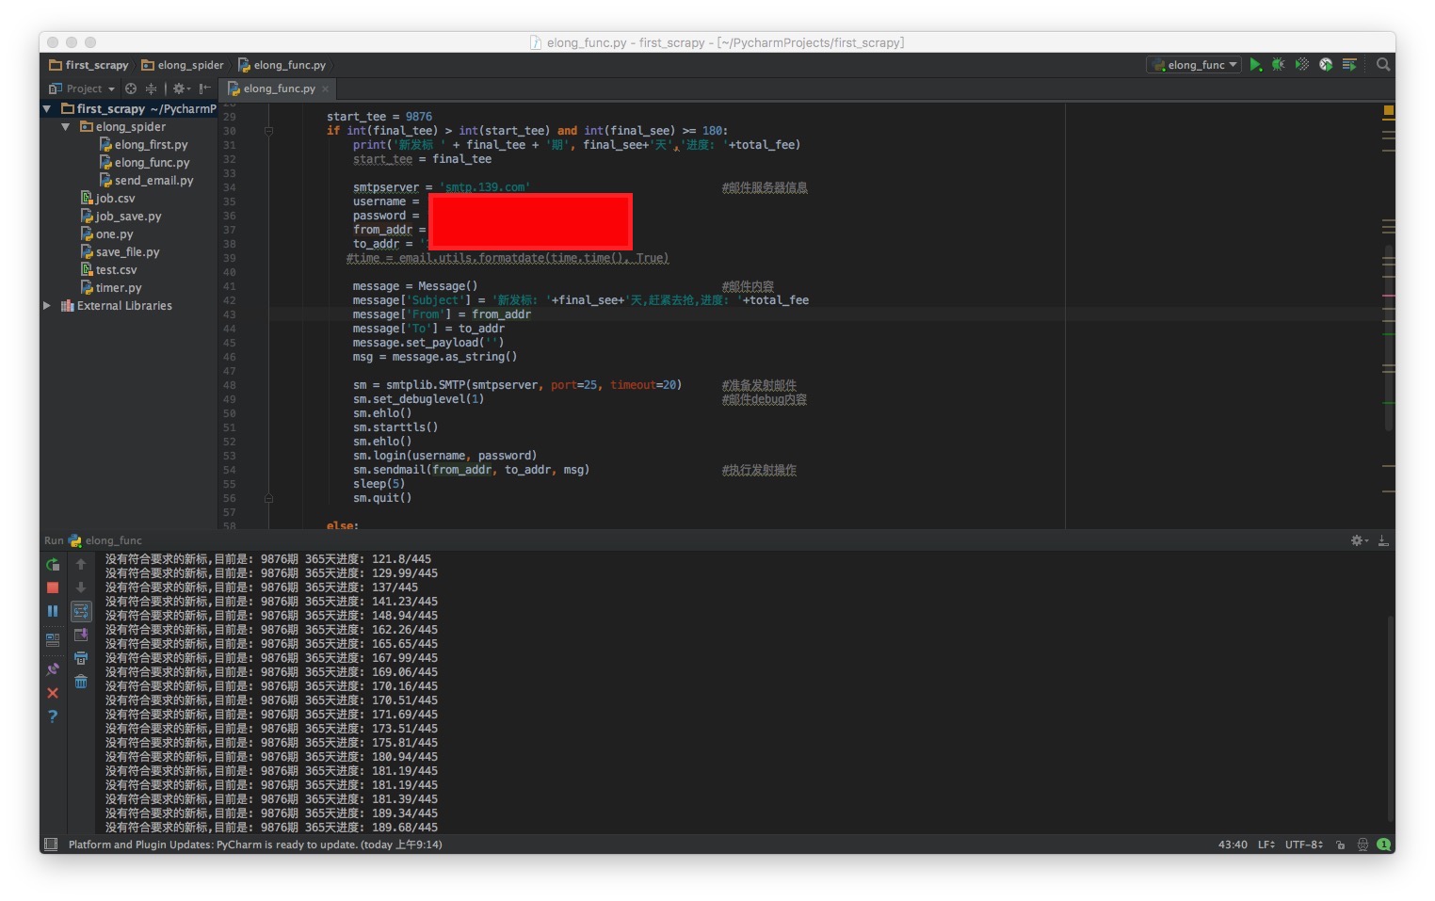1435x901 pixels.
Task: Expand External Libraries node
Action: 47,306
